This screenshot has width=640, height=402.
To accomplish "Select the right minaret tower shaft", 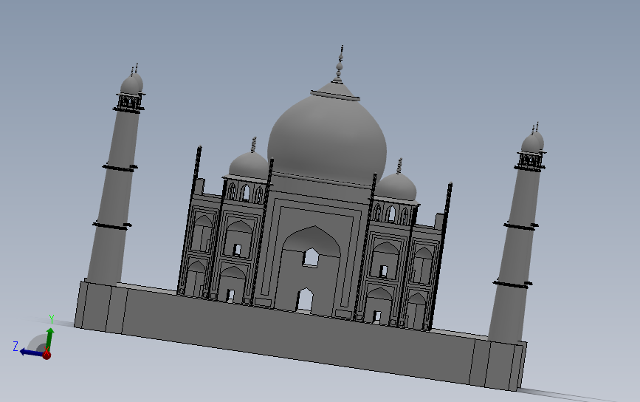I will [x=516, y=253].
